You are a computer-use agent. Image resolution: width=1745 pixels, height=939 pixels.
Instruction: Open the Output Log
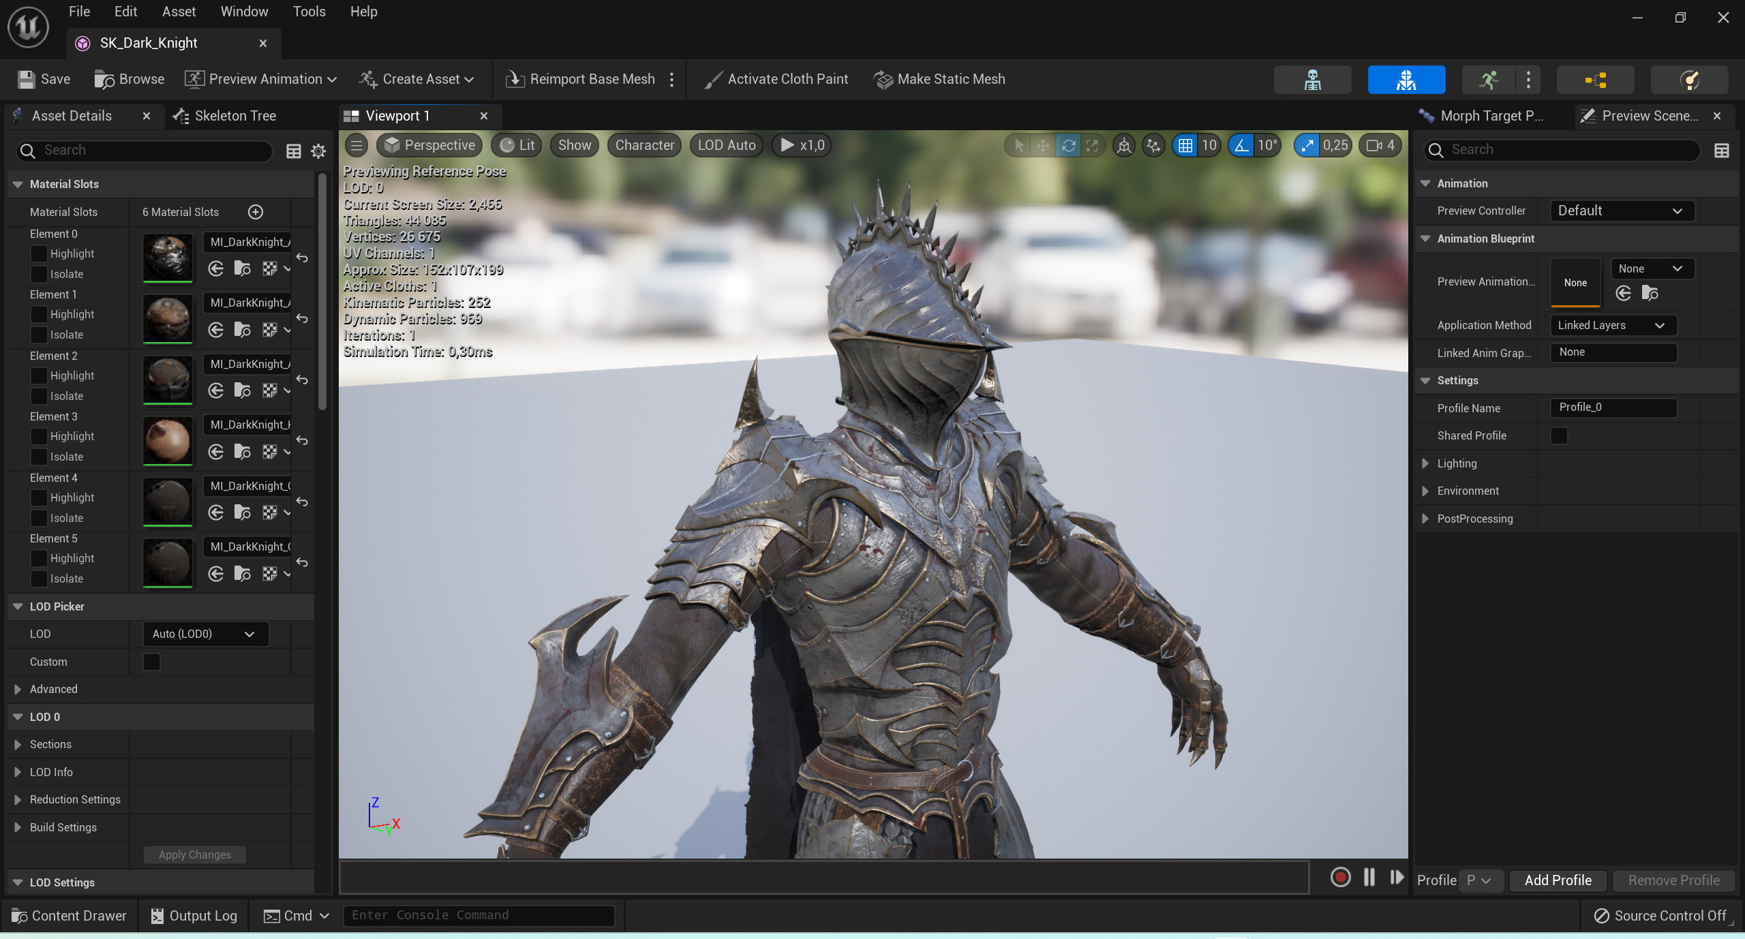[194, 916]
